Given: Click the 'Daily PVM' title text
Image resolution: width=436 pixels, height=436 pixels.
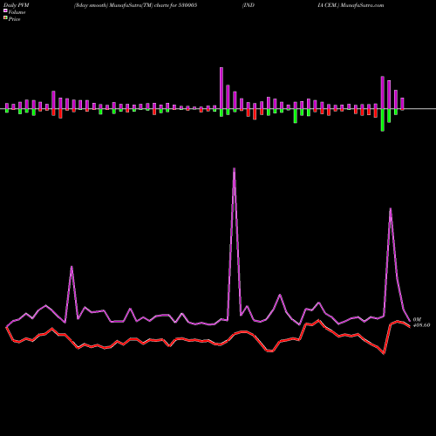Looking at the screenshot, I should tap(17, 5).
